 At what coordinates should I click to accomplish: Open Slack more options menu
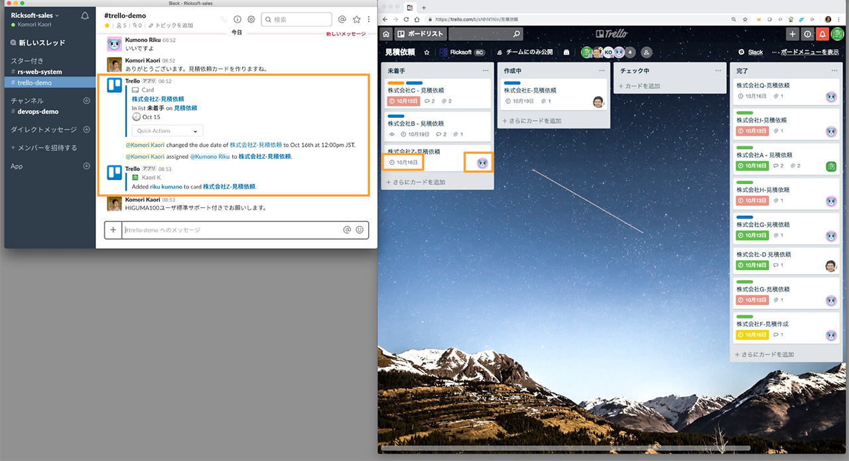pyautogui.click(x=369, y=20)
